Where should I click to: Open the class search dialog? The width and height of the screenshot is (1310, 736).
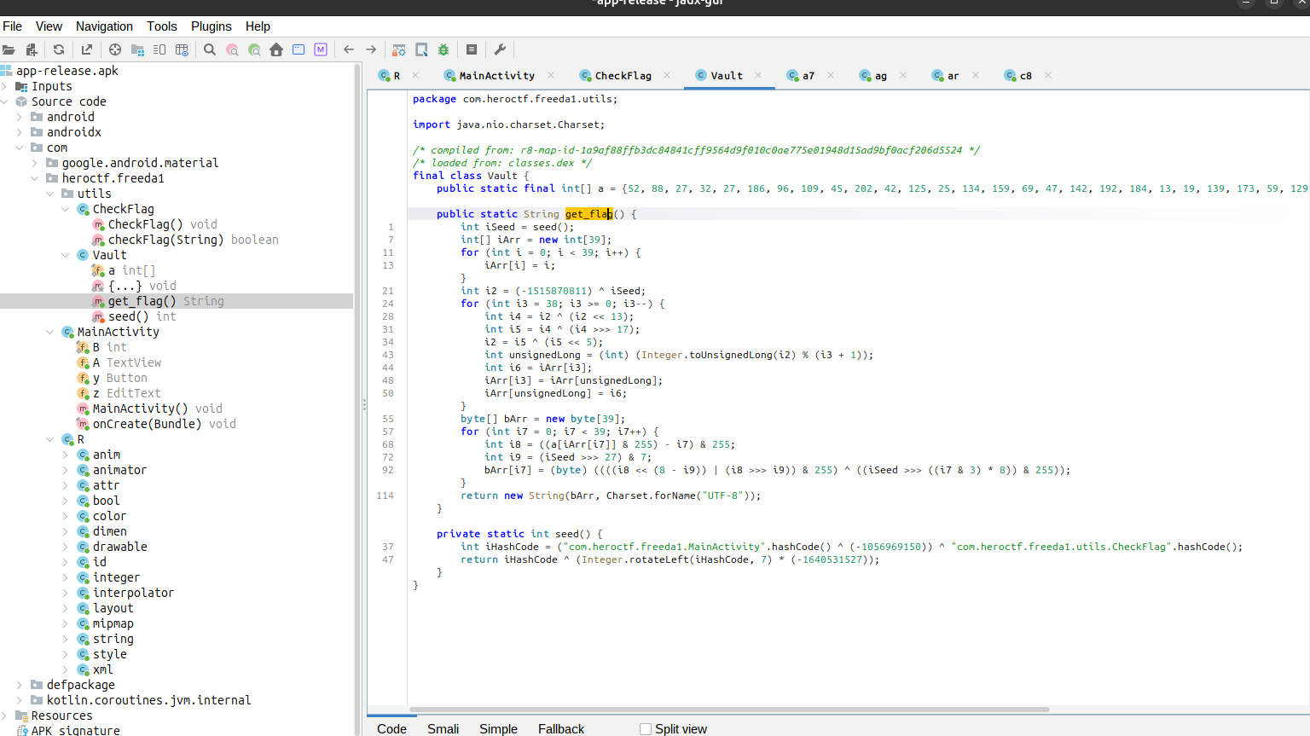click(232, 49)
